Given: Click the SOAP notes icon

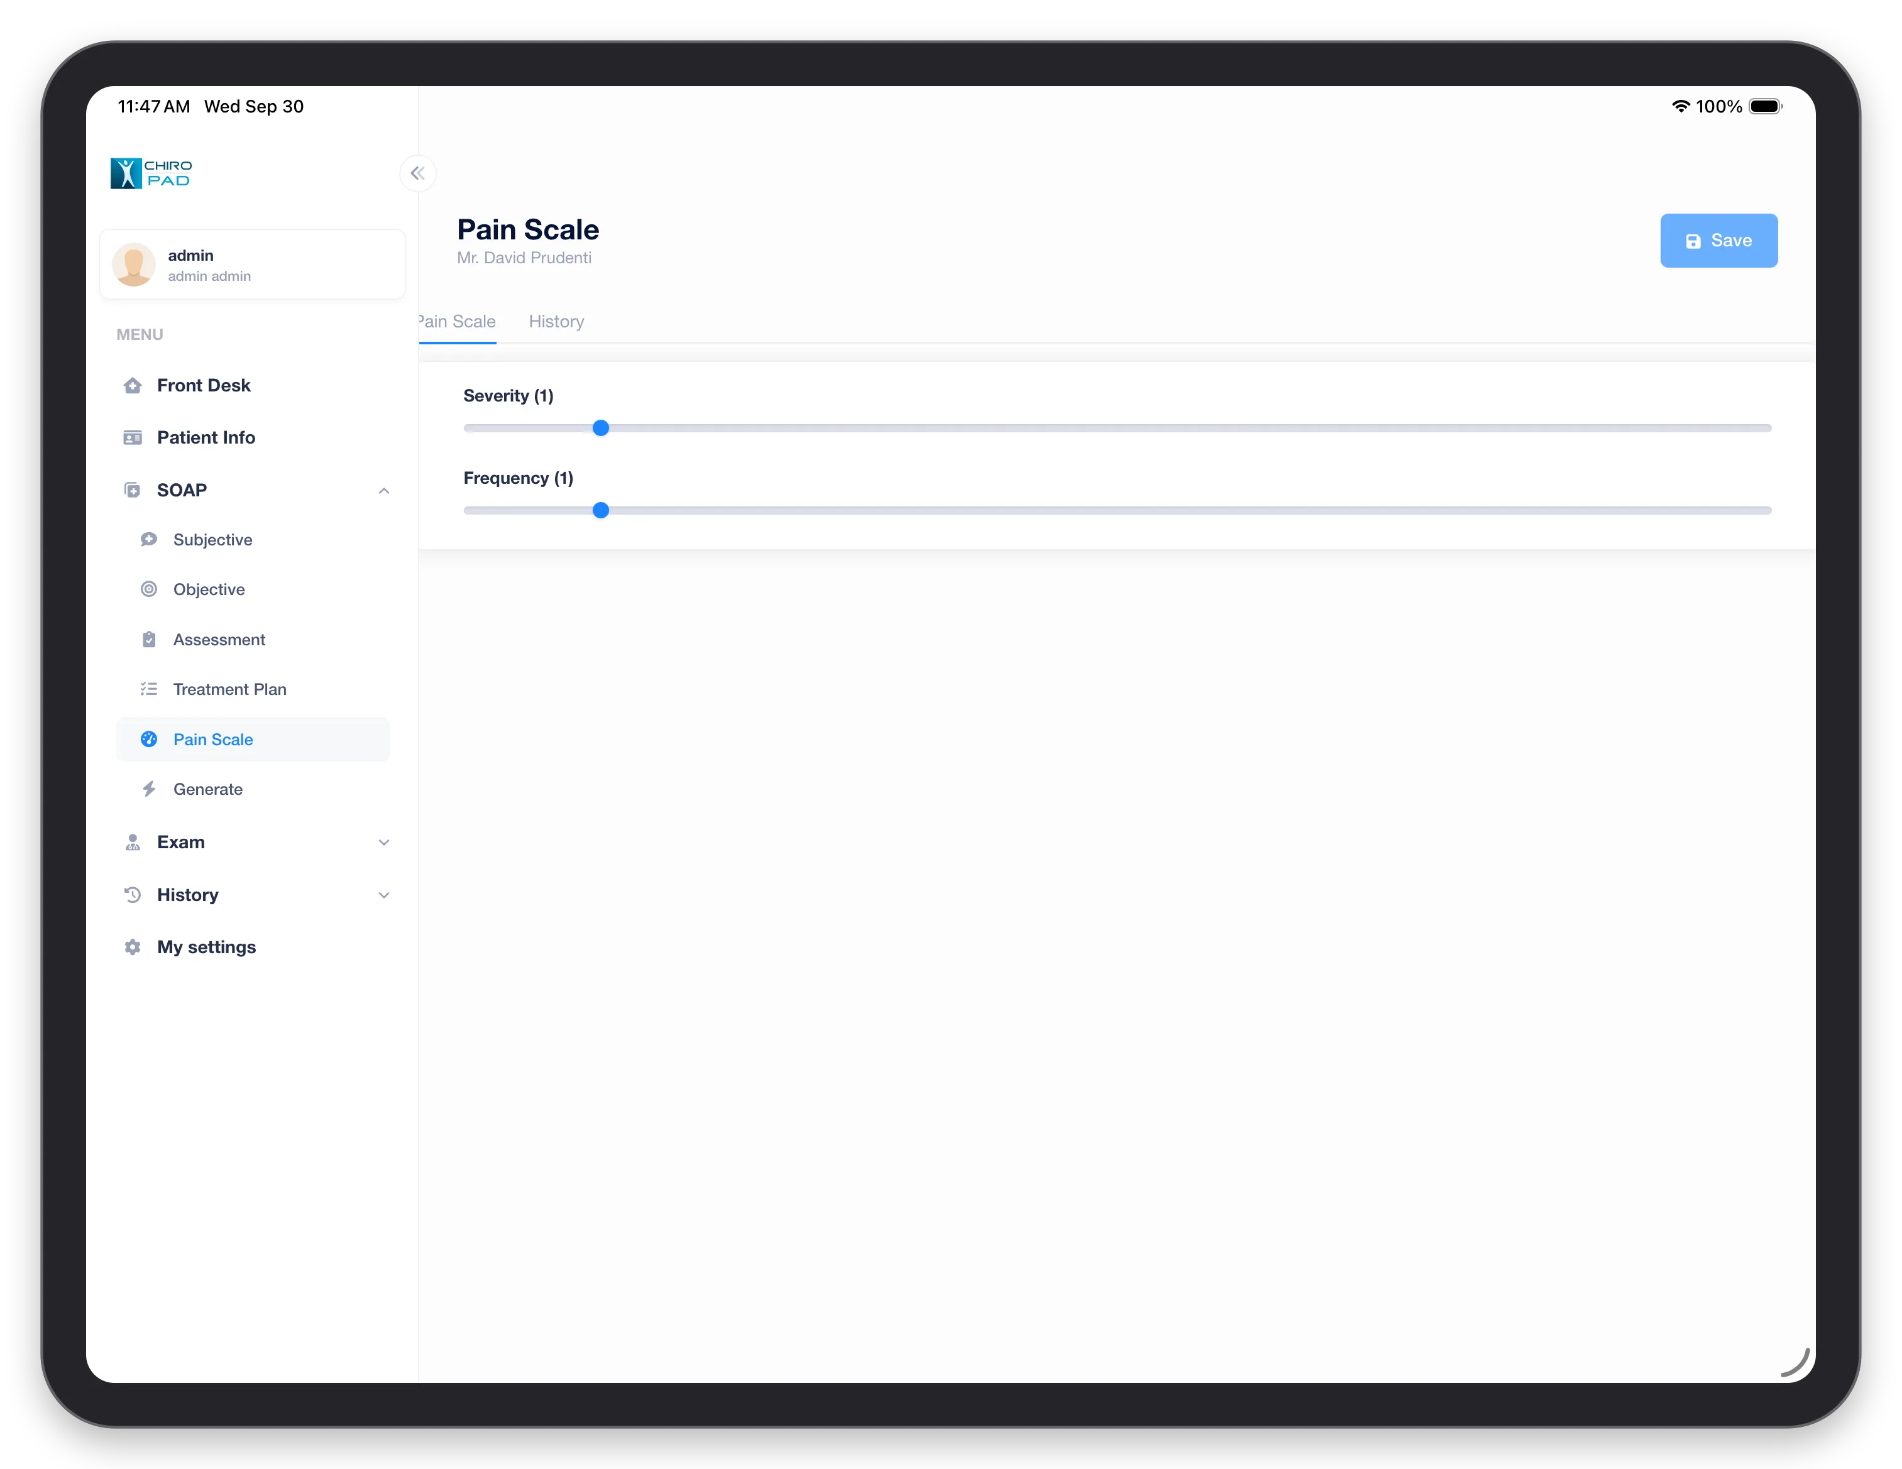Looking at the screenshot, I should click(x=133, y=490).
